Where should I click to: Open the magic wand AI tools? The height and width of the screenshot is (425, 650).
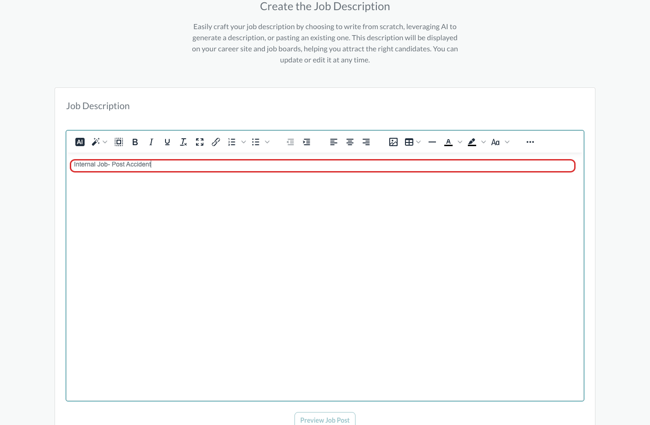(x=96, y=142)
